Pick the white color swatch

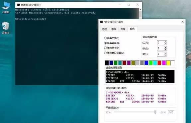(x=173, y=63)
